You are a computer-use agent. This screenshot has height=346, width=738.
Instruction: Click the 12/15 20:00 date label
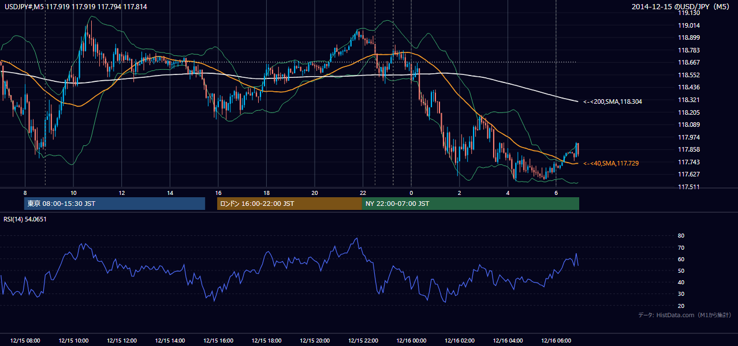point(315,341)
